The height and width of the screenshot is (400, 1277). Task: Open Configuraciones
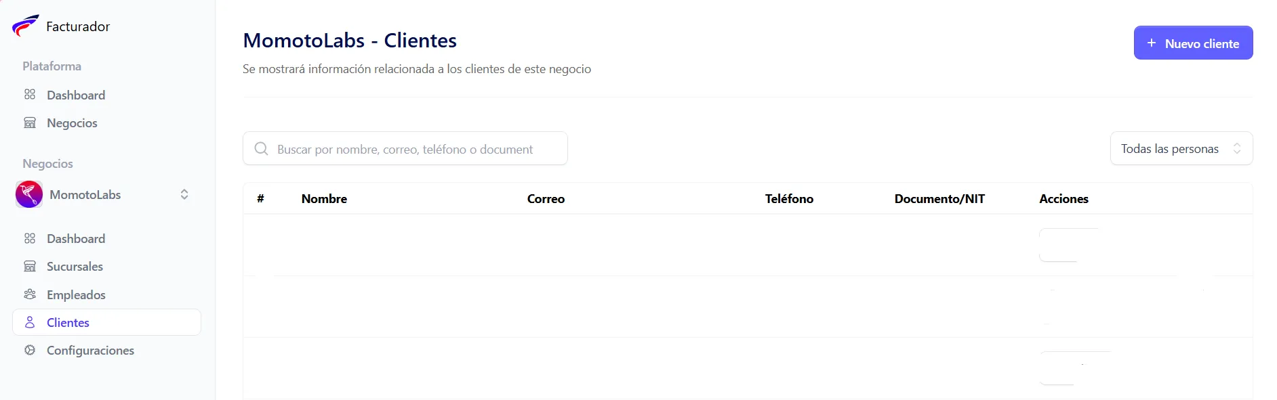tap(106, 350)
